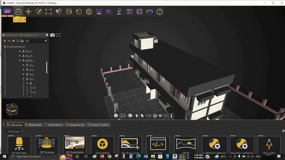The height and width of the screenshot is (160, 285).
Task: Select the Environment node in Scene Browser
Action: click(16, 47)
